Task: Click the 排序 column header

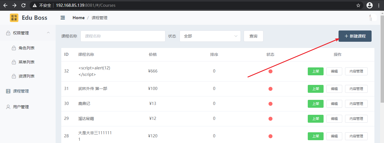Action: pyautogui.click(x=214, y=54)
